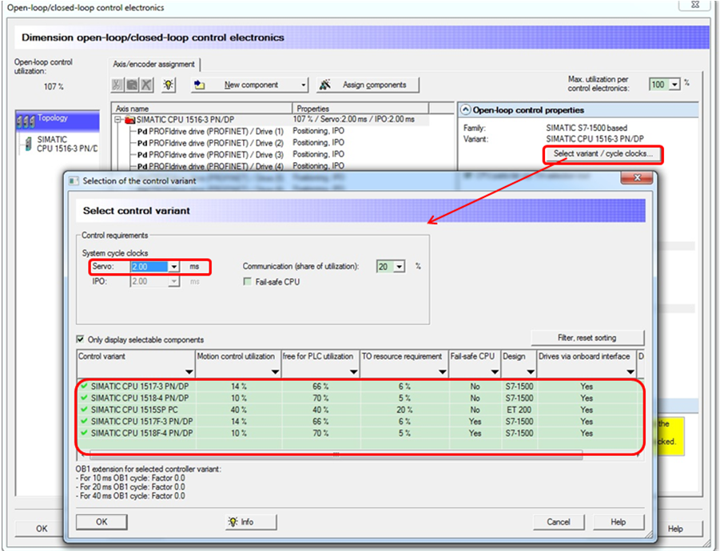The image size is (720, 551).
Task: Click the 40 % motion control utilization cell
Action: pyautogui.click(x=238, y=410)
